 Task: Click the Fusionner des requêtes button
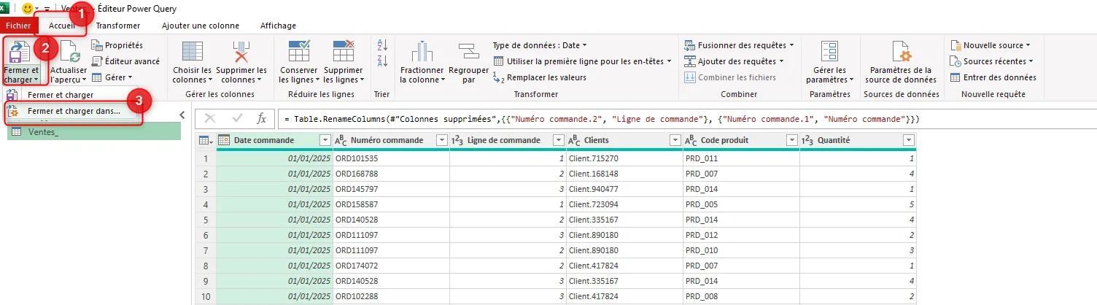pyautogui.click(x=739, y=45)
